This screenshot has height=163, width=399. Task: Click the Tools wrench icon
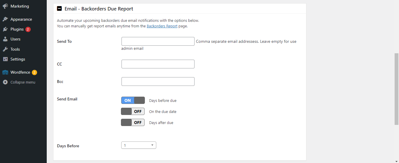pyautogui.click(x=5, y=49)
